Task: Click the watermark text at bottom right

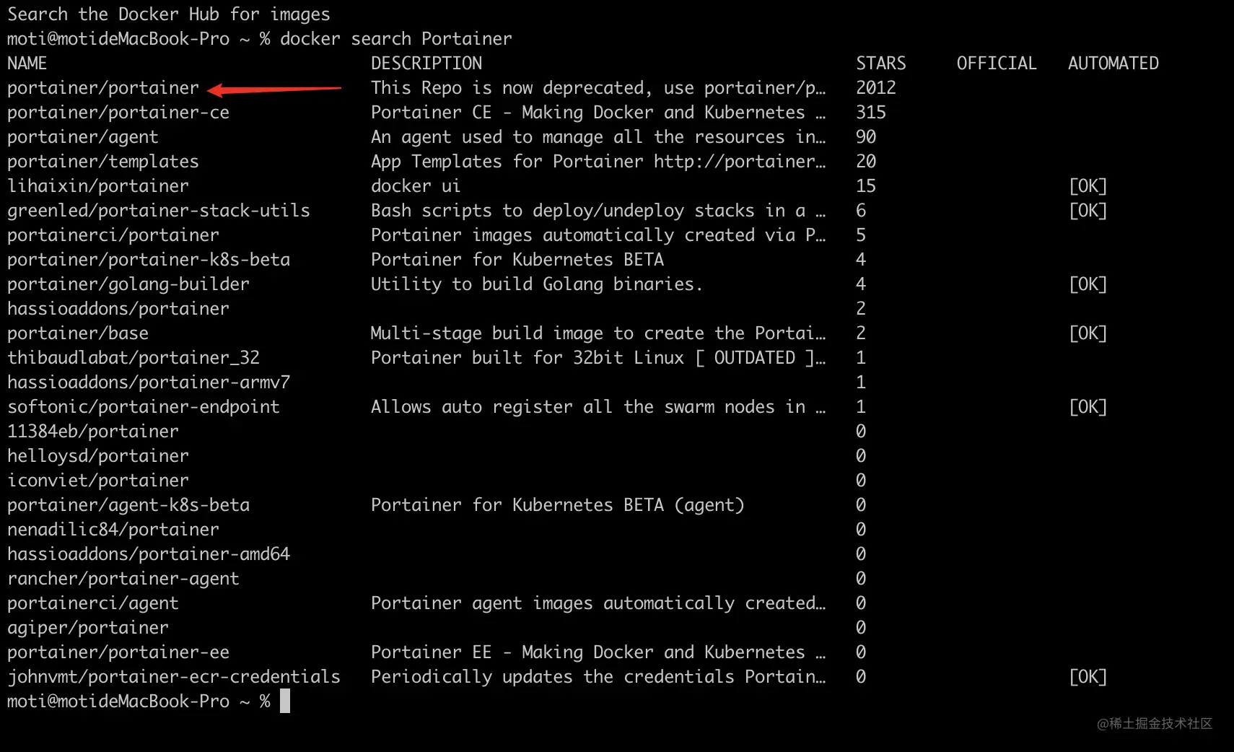Action: coord(1155,724)
